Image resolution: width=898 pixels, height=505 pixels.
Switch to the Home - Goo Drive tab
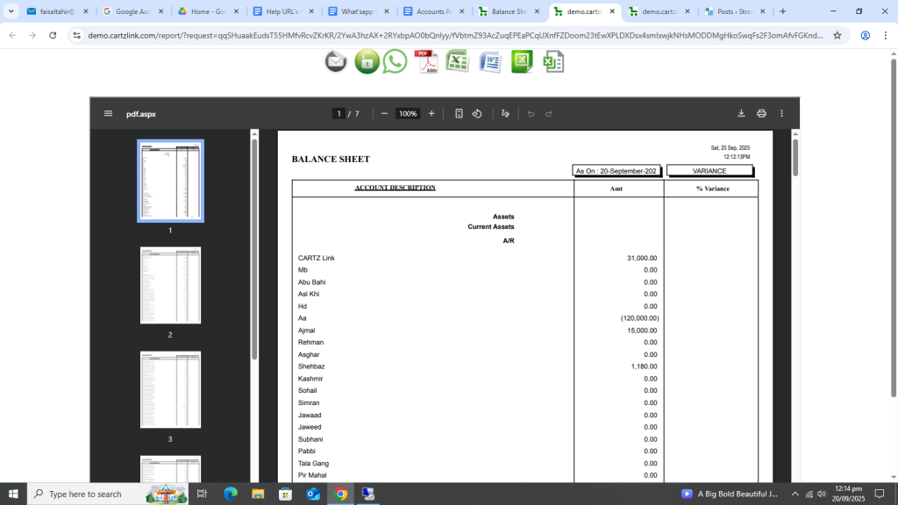coord(207,11)
